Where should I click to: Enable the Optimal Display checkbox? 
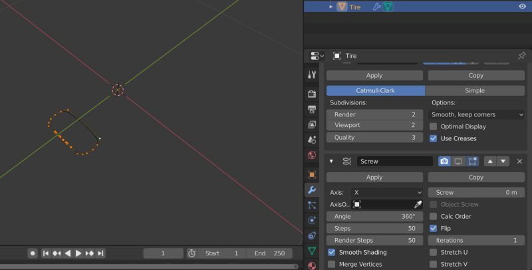434,126
